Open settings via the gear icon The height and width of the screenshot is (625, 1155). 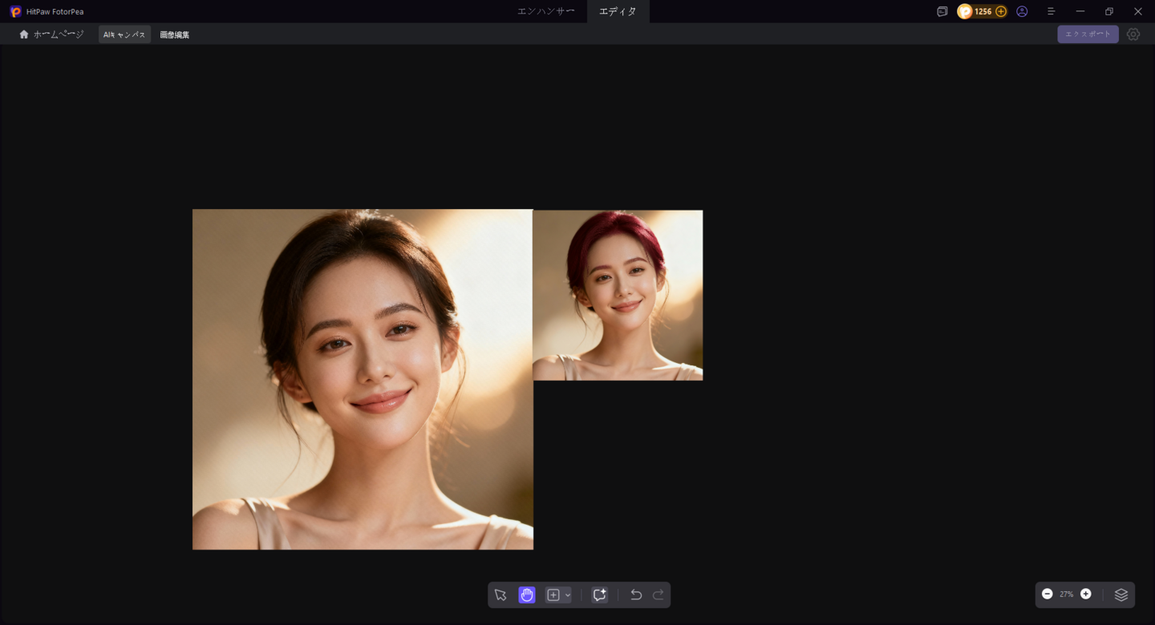pyautogui.click(x=1133, y=34)
